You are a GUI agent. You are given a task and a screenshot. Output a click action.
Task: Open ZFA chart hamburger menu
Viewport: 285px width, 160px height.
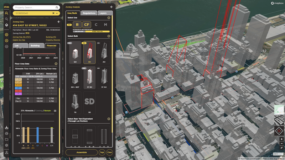tap(55, 111)
